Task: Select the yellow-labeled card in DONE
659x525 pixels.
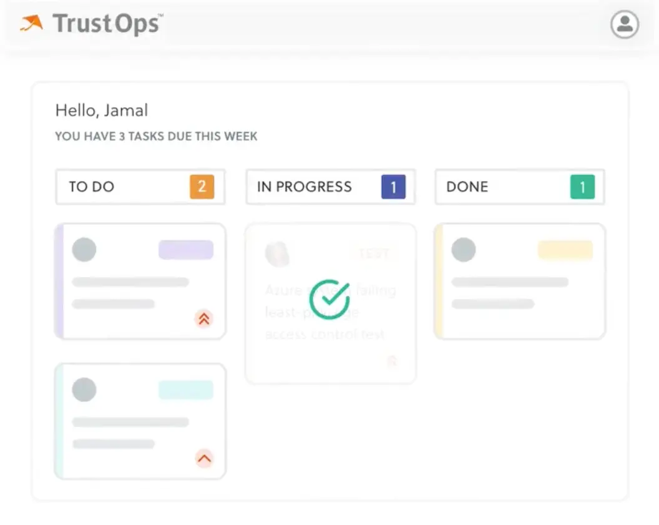Action: point(519,282)
